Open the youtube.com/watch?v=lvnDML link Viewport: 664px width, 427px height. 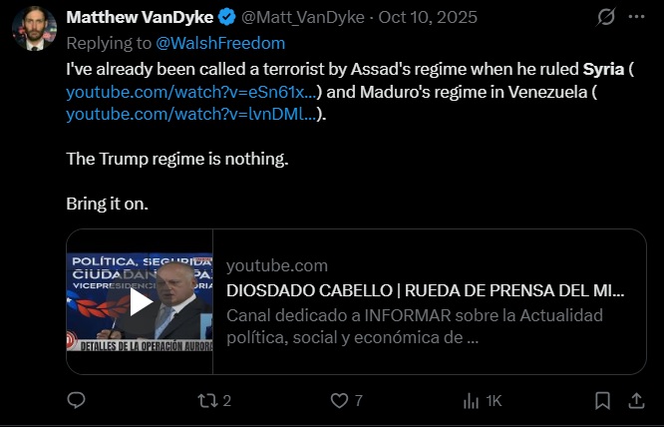coord(192,114)
